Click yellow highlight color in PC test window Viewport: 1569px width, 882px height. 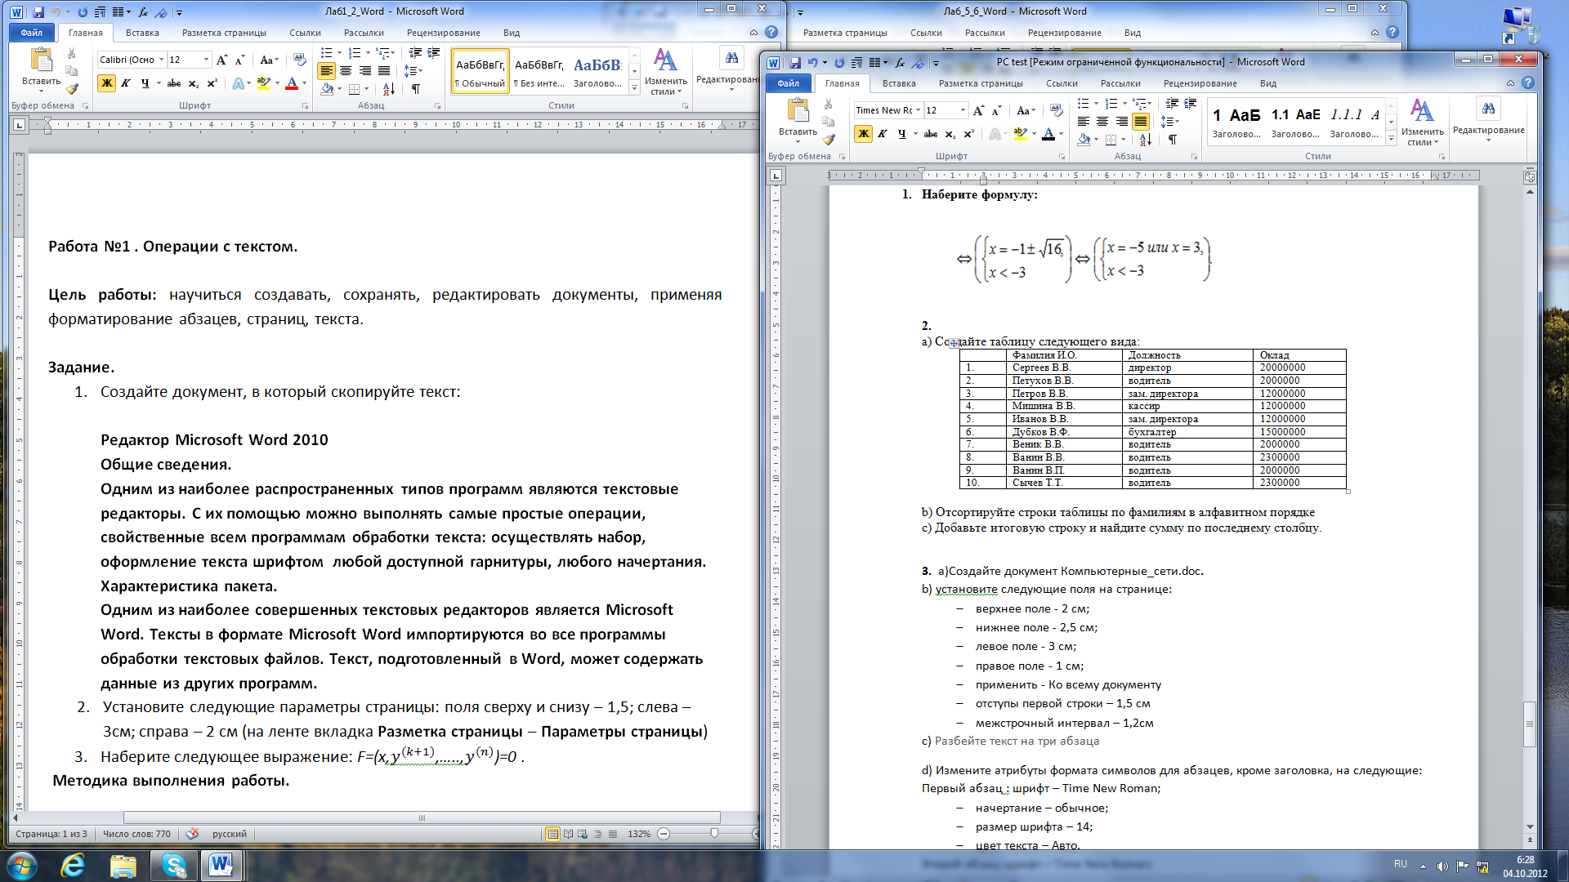(x=1020, y=134)
